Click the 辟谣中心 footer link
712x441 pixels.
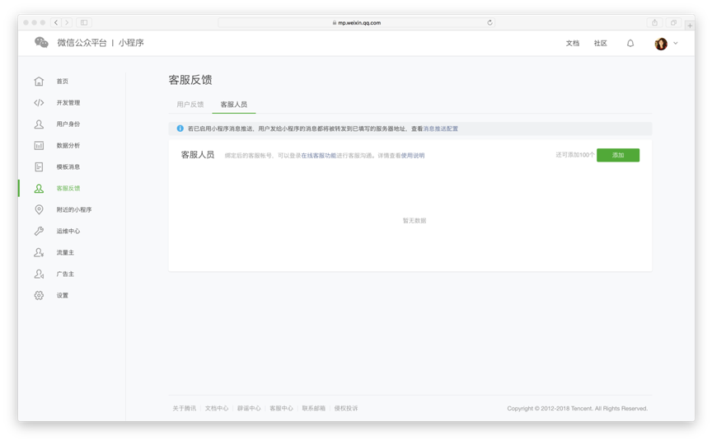click(249, 408)
